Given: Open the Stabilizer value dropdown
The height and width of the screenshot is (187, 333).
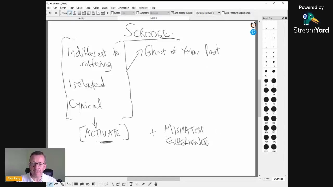Looking at the screenshot, I should click(x=216, y=13).
